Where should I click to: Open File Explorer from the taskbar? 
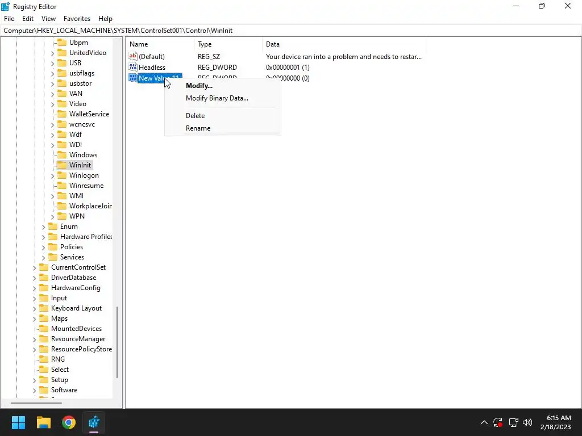[43, 422]
